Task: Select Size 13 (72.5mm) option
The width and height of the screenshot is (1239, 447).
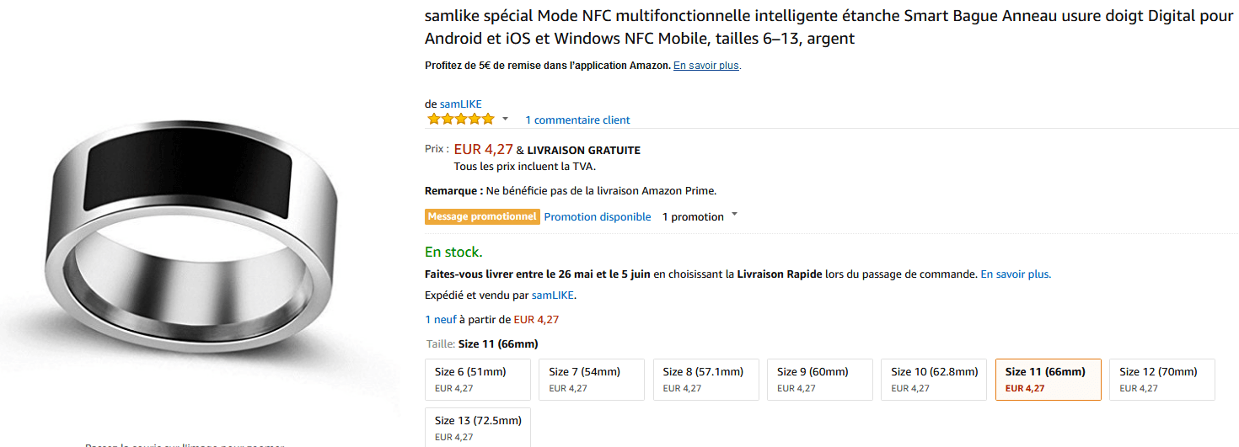Action: point(477,428)
